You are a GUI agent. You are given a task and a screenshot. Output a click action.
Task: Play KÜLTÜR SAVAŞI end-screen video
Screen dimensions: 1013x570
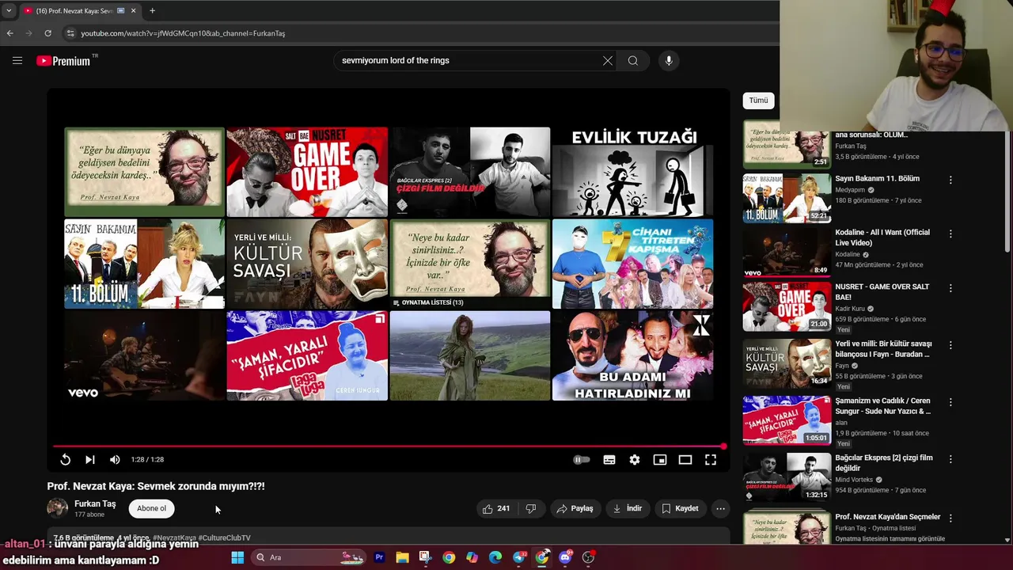[x=307, y=264]
